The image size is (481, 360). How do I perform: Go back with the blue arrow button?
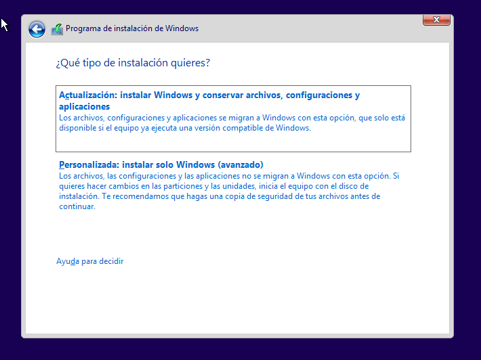point(37,29)
